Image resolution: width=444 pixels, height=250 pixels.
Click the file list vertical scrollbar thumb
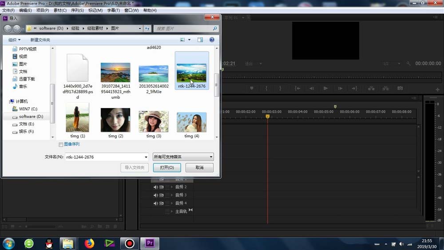click(x=217, y=85)
